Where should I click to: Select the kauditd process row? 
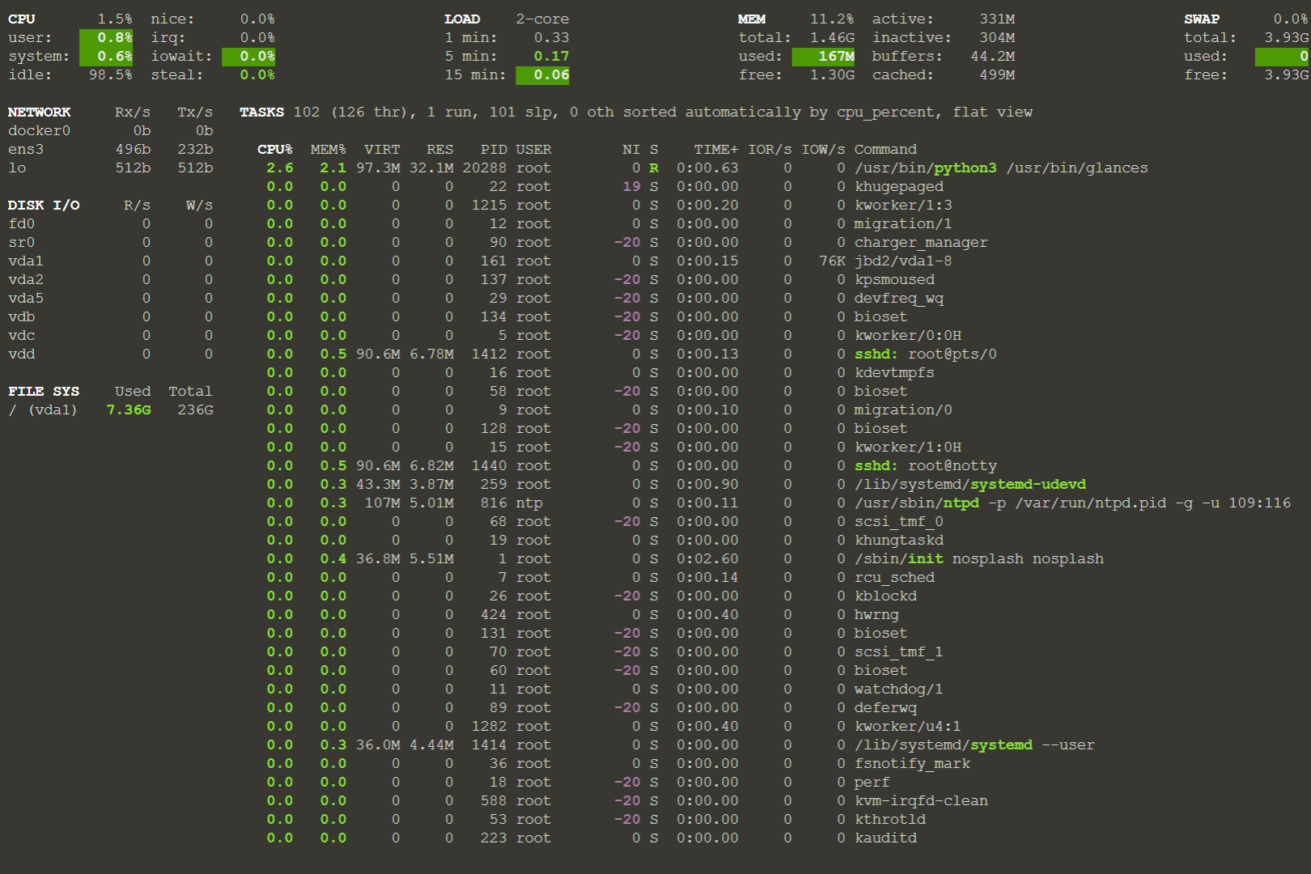(592, 838)
